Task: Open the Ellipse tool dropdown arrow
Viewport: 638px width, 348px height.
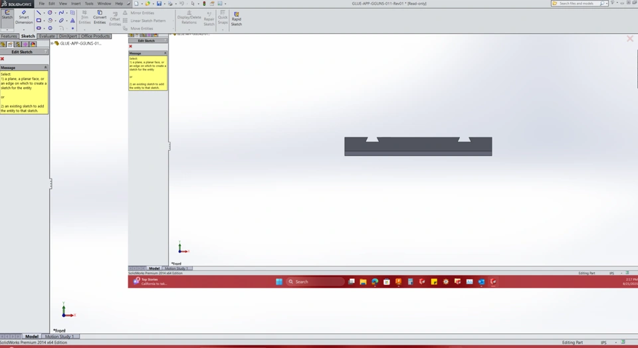Action: 66,21
